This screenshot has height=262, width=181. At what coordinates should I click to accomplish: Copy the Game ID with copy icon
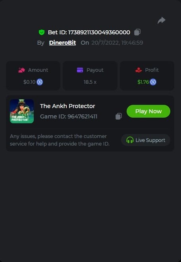[x=119, y=116]
